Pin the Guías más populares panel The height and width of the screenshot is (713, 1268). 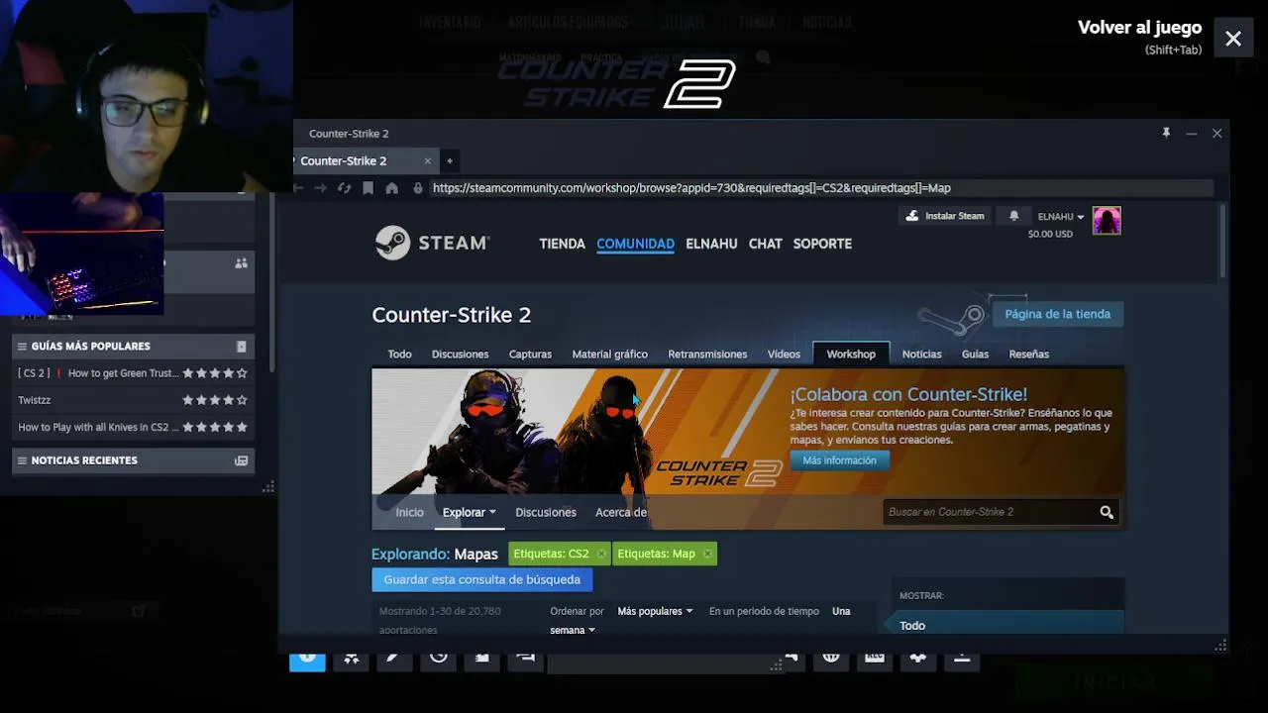pos(241,347)
